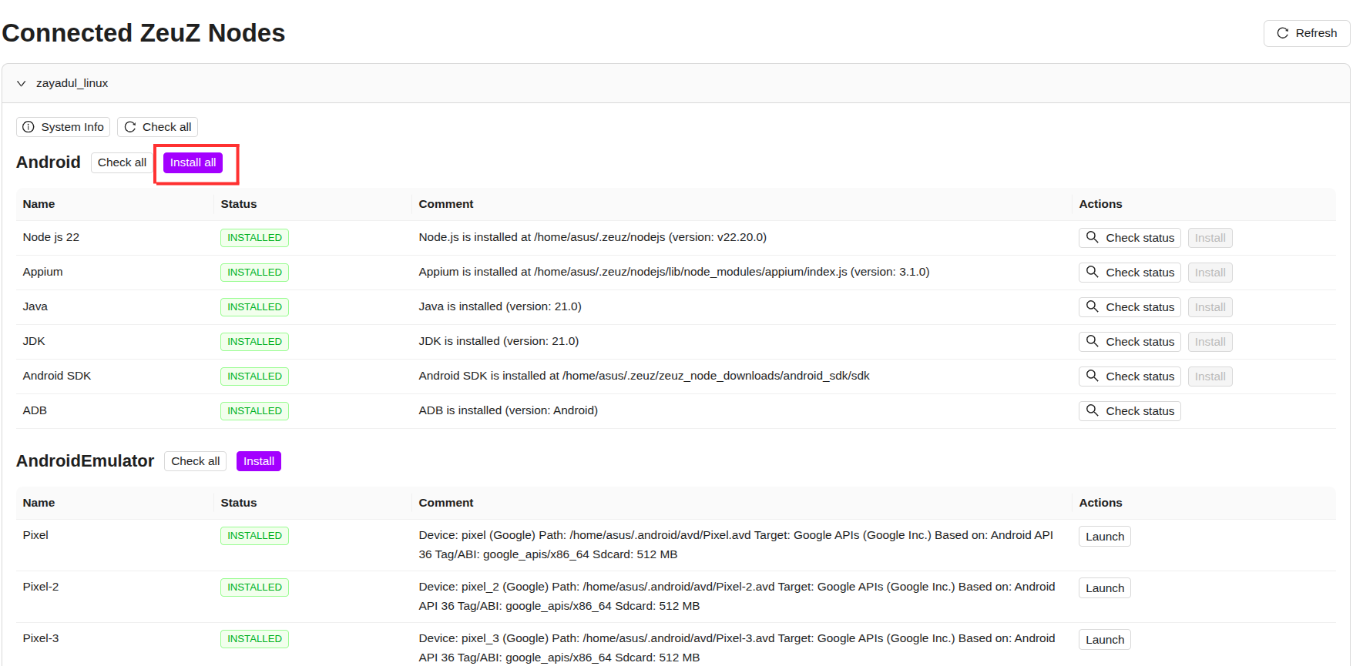Click the INSTALLED status tag for Appium
The height and width of the screenshot is (666, 1353).
pos(254,273)
